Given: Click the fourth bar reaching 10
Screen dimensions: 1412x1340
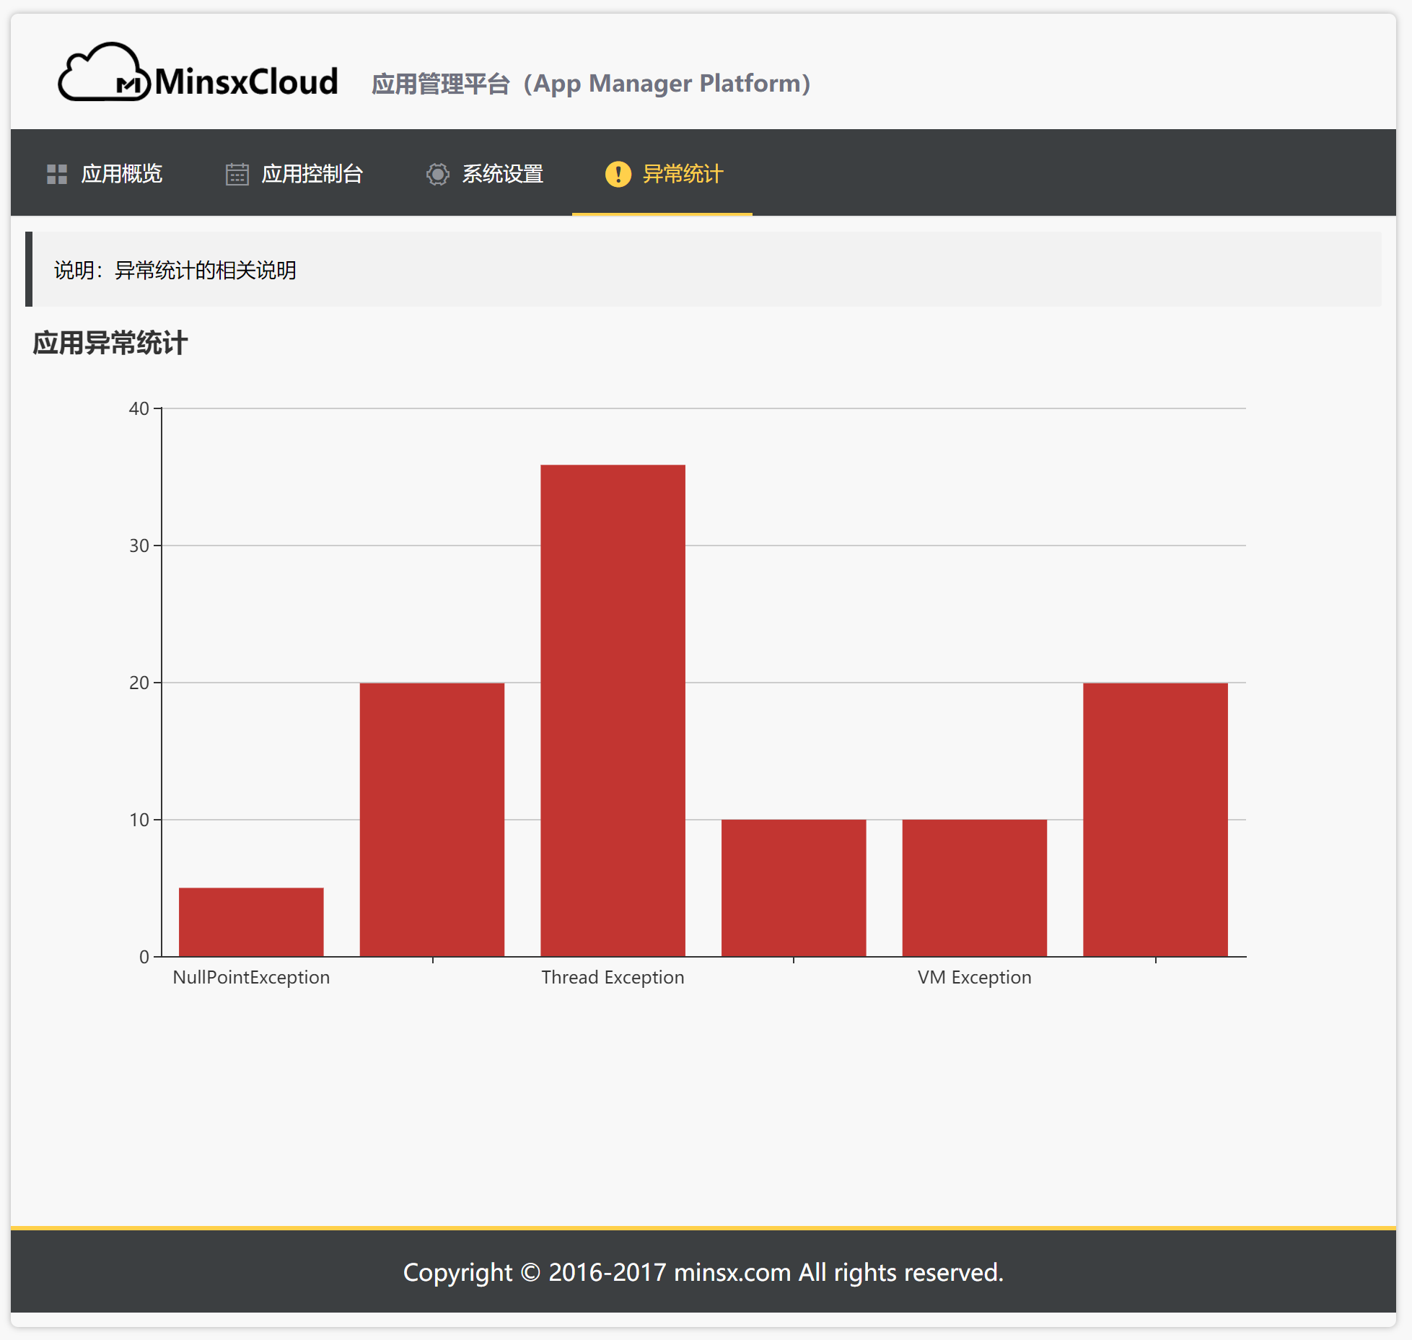Looking at the screenshot, I should click(x=793, y=888).
